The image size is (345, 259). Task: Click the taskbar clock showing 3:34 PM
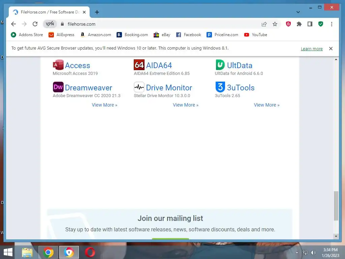click(330, 252)
